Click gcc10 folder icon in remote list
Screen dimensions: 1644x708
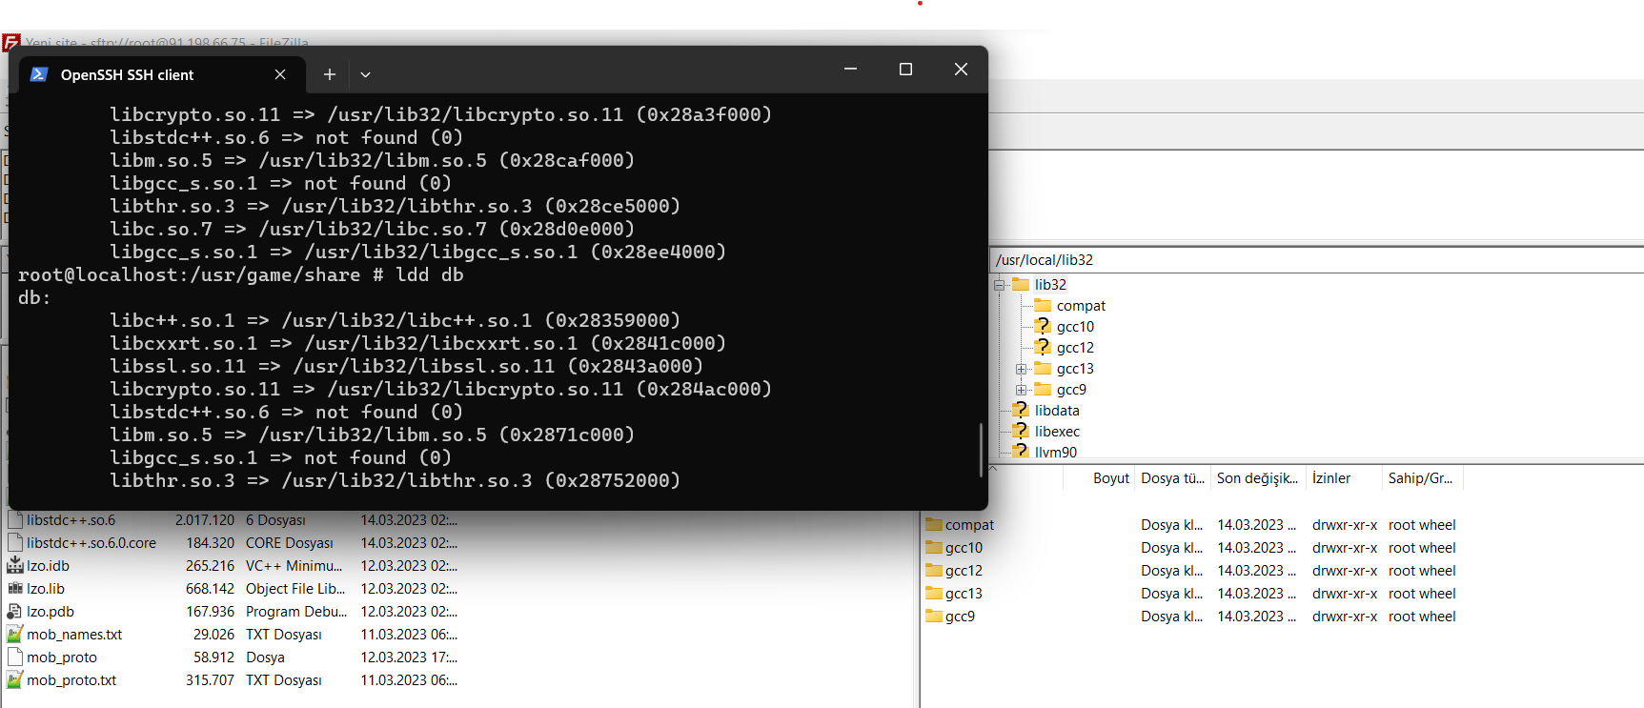(934, 548)
